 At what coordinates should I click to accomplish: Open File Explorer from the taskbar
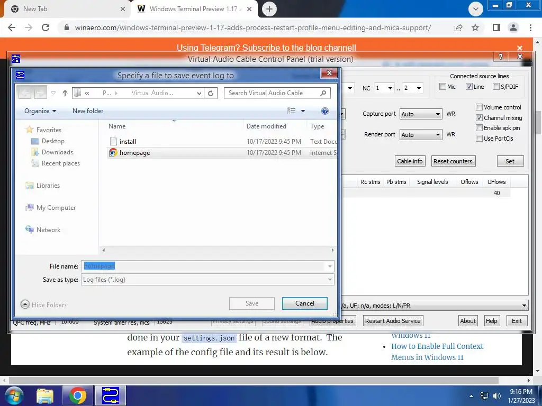(x=46, y=396)
